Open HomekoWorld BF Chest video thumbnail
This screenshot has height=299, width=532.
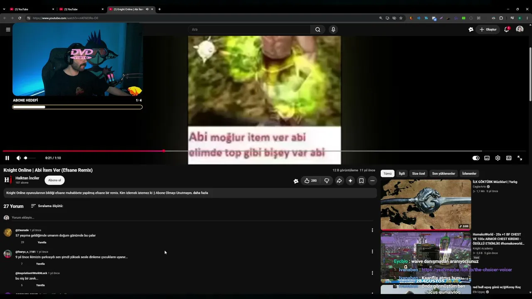pos(426,257)
